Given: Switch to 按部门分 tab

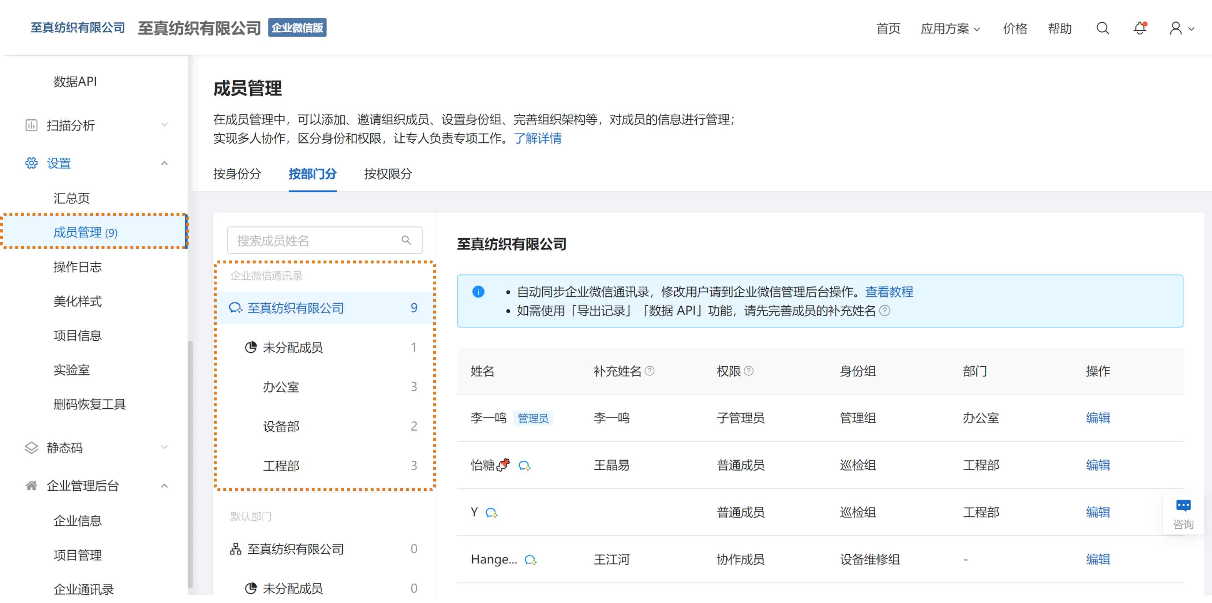Looking at the screenshot, I should pyautogui.click(x=313, y=174).
